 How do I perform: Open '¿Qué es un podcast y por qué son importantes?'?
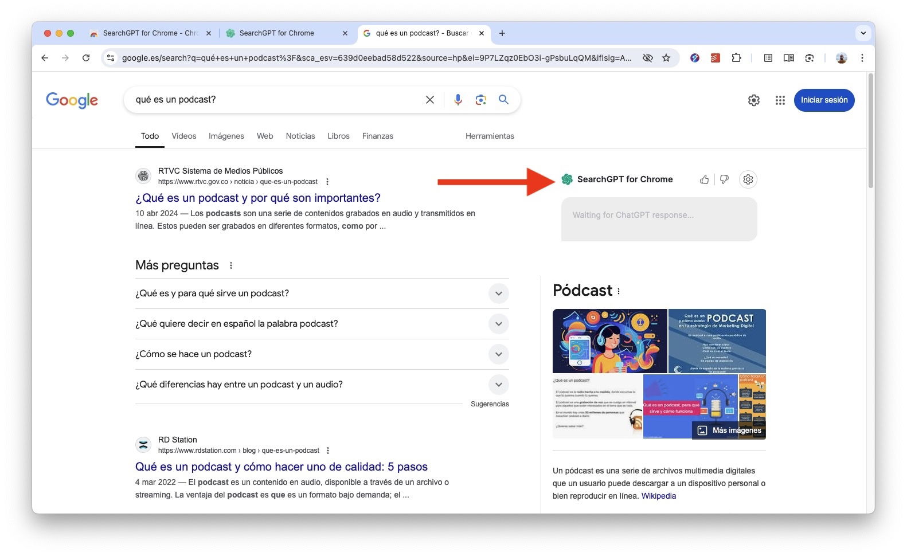click(258, 198)
